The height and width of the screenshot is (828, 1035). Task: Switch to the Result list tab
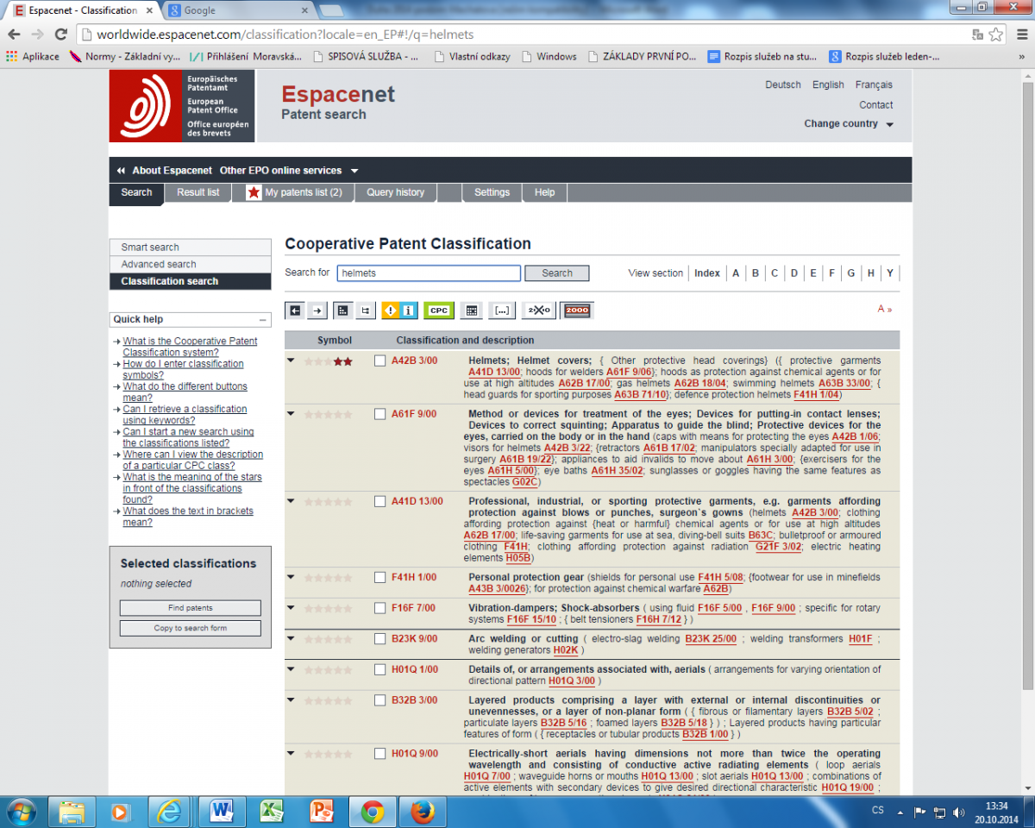pyautogui.click(x=198, y=192)
